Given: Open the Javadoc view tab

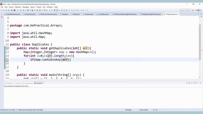Looking at the screenshot, I should coord(18,83).
